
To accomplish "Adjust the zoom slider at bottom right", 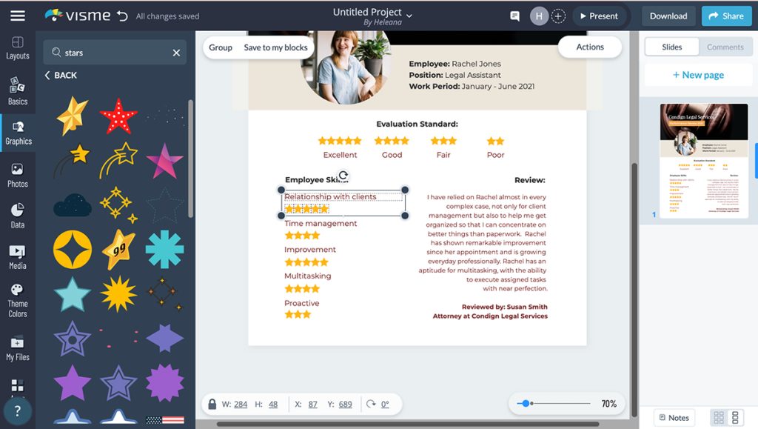I will pos(527,404).
